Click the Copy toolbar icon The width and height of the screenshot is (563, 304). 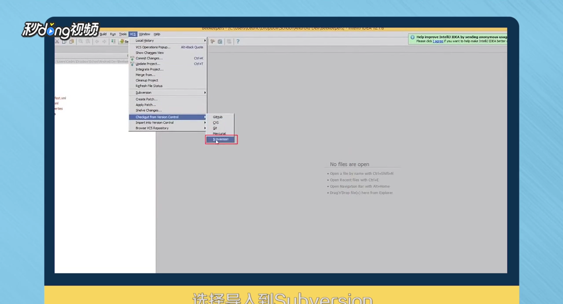click(x=64, y=42)
